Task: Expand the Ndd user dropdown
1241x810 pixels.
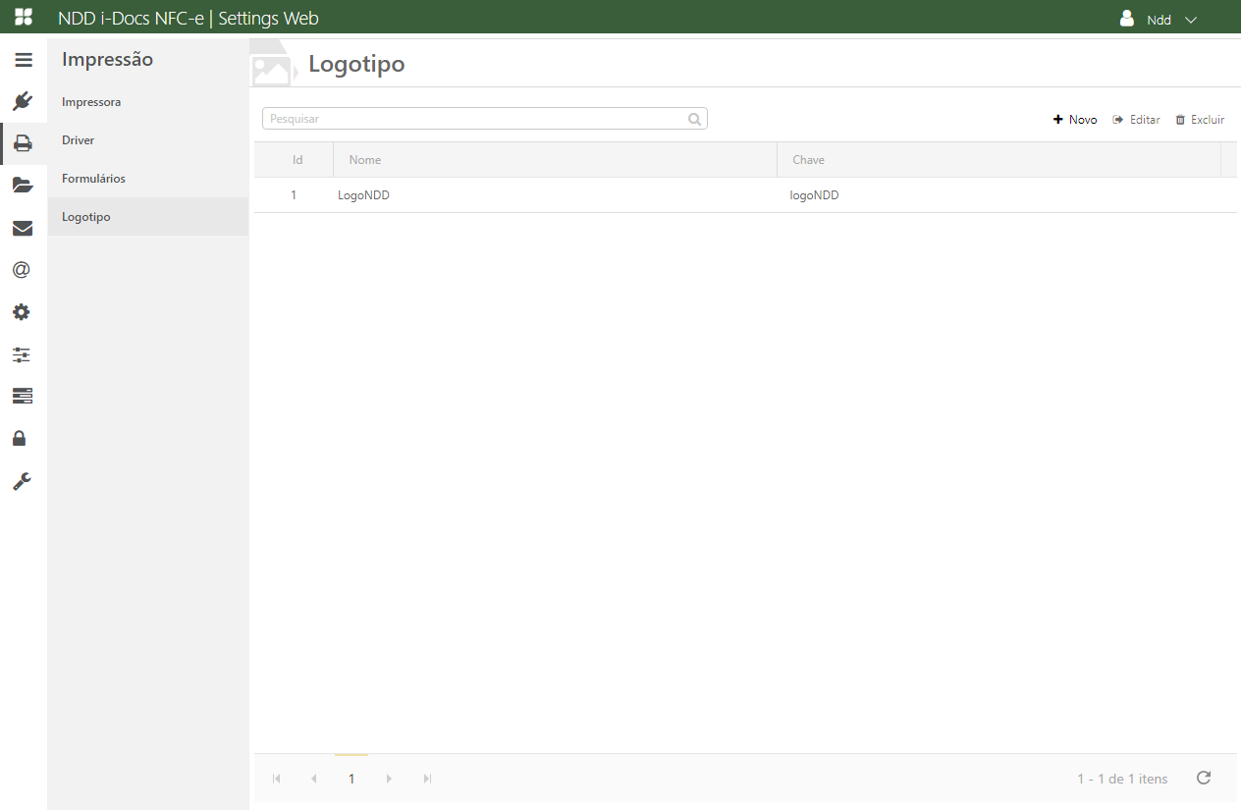Action: 1160,20
